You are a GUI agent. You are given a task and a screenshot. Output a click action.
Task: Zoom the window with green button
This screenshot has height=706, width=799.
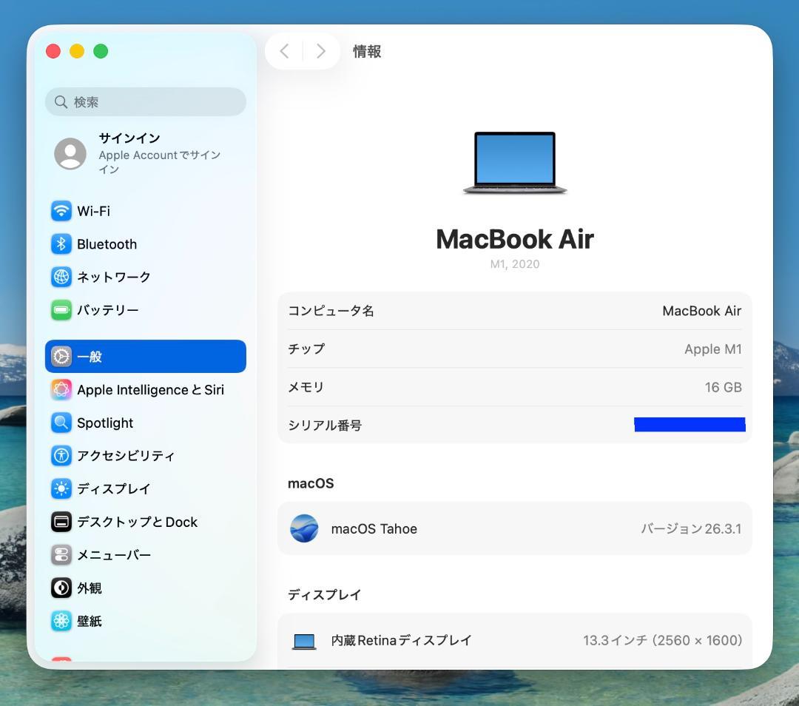click(x=101, y=51)
